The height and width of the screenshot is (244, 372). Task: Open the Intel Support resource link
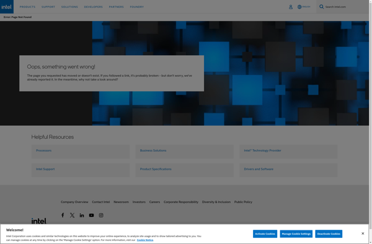click(45, 169)
